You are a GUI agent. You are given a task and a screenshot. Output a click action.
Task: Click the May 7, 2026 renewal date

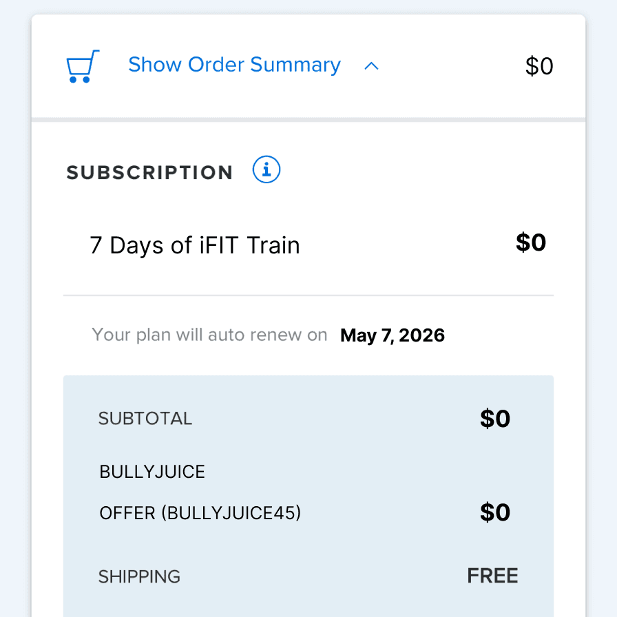393,335
